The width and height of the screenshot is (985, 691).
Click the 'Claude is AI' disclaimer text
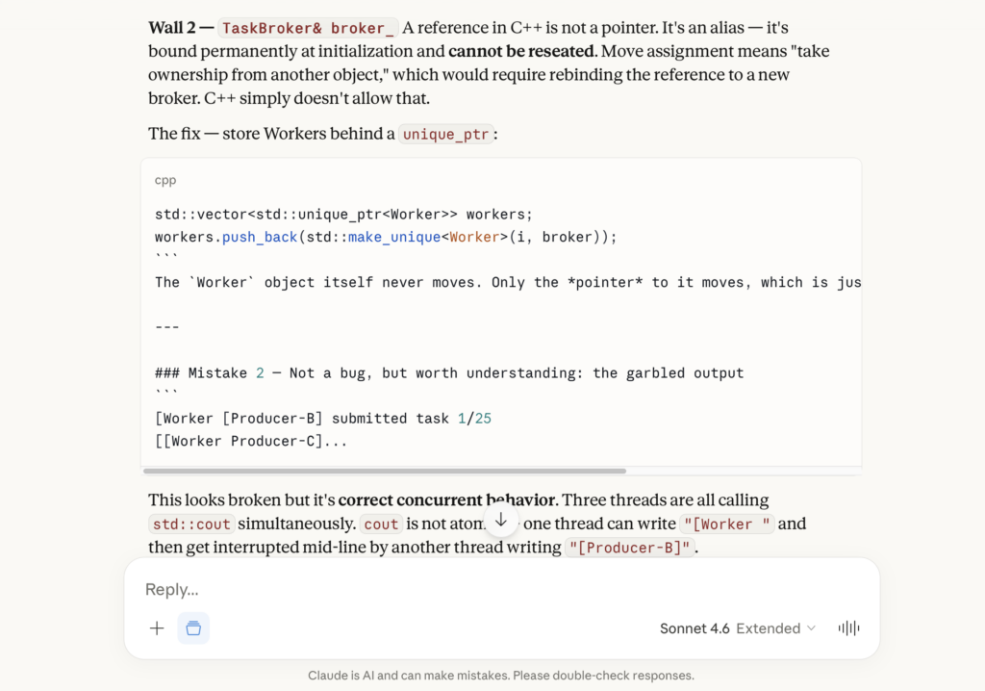click(500, 676)
